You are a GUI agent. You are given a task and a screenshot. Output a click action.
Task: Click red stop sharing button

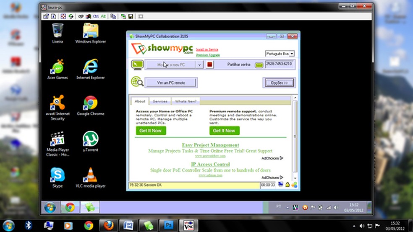(x=210, y=64)
